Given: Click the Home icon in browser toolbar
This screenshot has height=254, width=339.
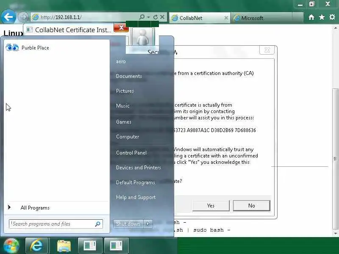Looking at the screenshot, I should [x=311, y=17].
